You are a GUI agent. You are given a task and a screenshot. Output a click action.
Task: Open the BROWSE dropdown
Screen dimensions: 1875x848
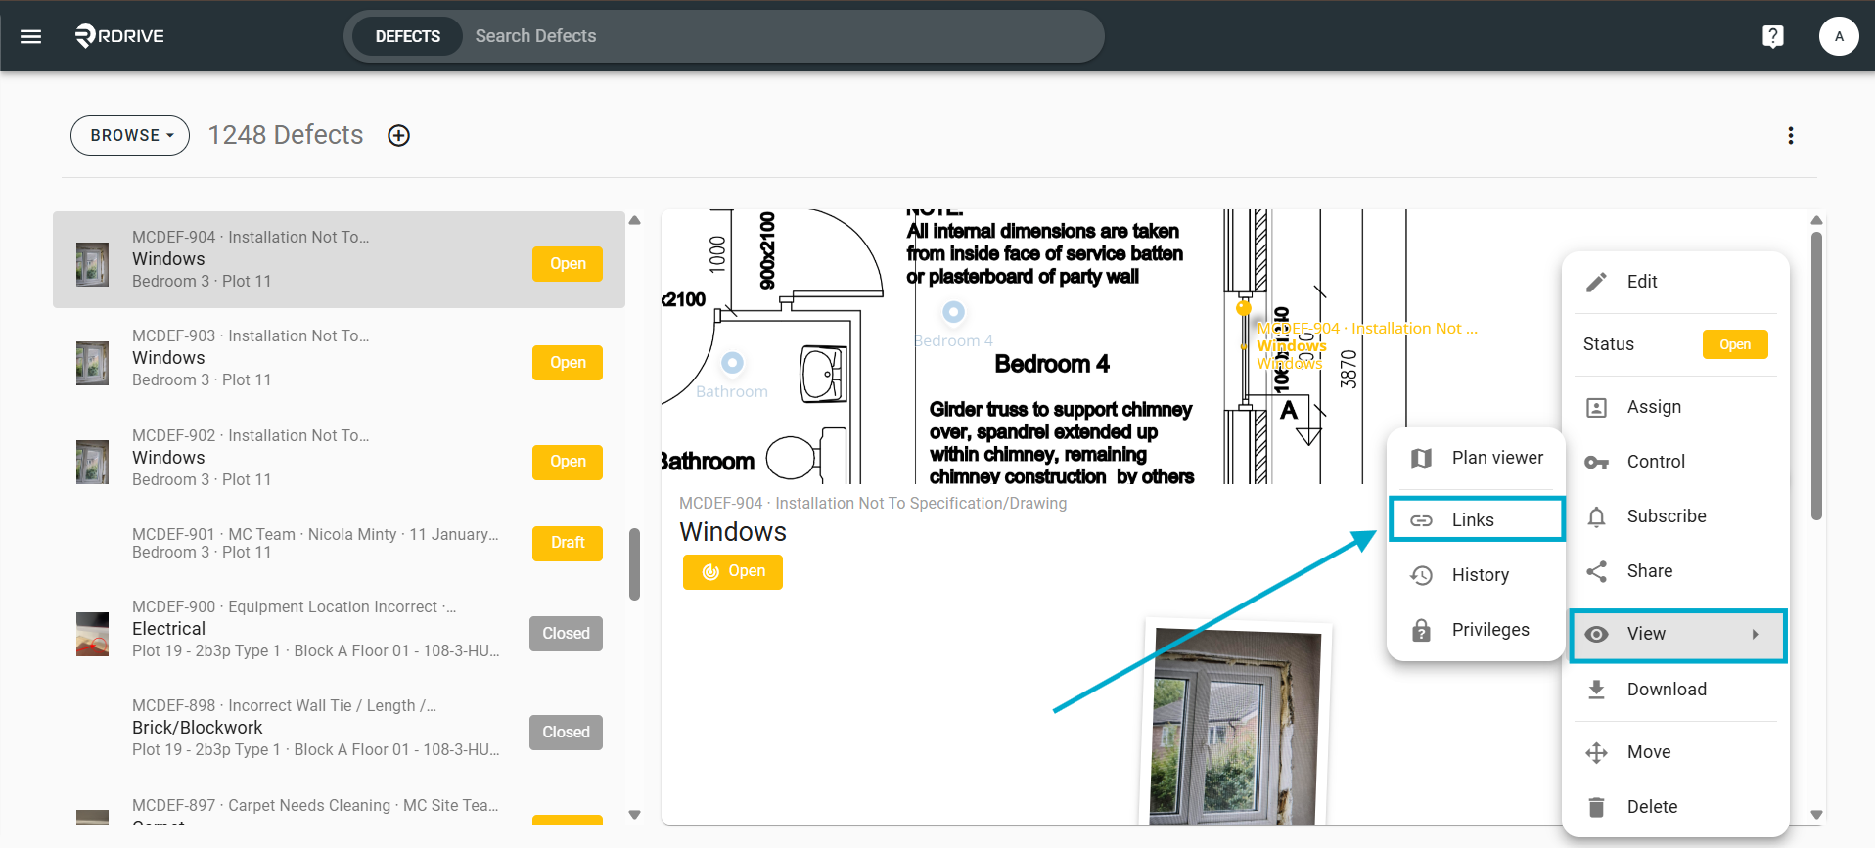[130, 135]
